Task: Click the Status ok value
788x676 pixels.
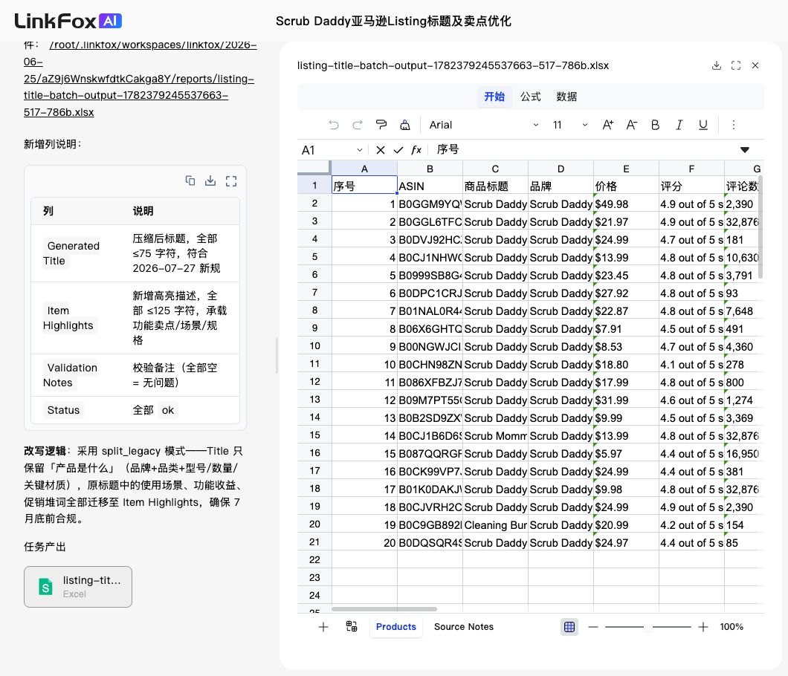Action: tap(168, 410)
